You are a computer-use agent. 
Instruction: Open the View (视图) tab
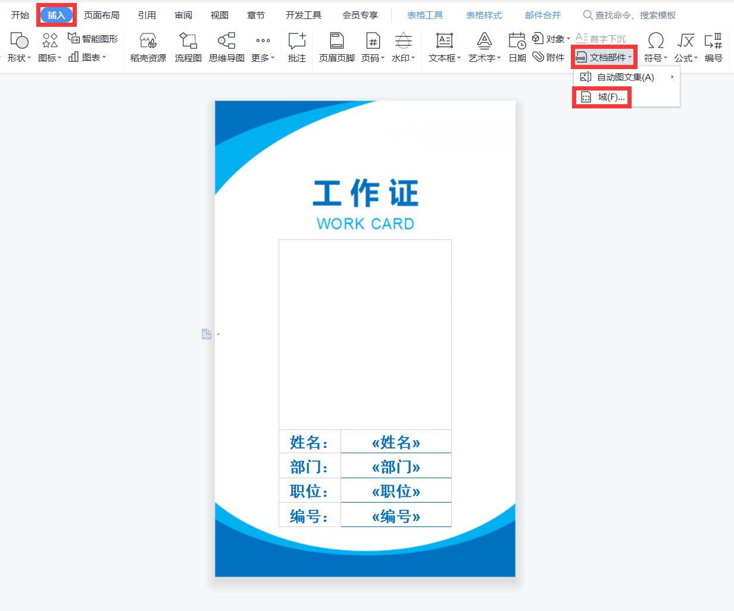point(220,15)
